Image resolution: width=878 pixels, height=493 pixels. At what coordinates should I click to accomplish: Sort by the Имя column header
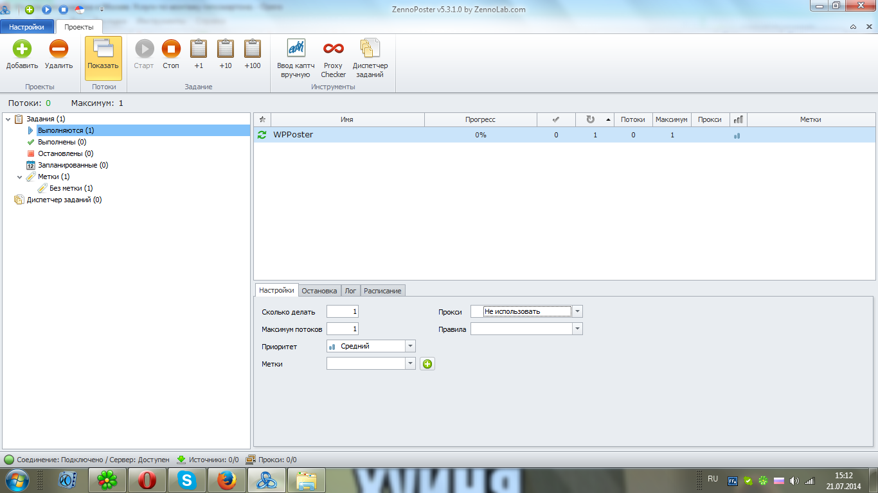tap(347, 119)
